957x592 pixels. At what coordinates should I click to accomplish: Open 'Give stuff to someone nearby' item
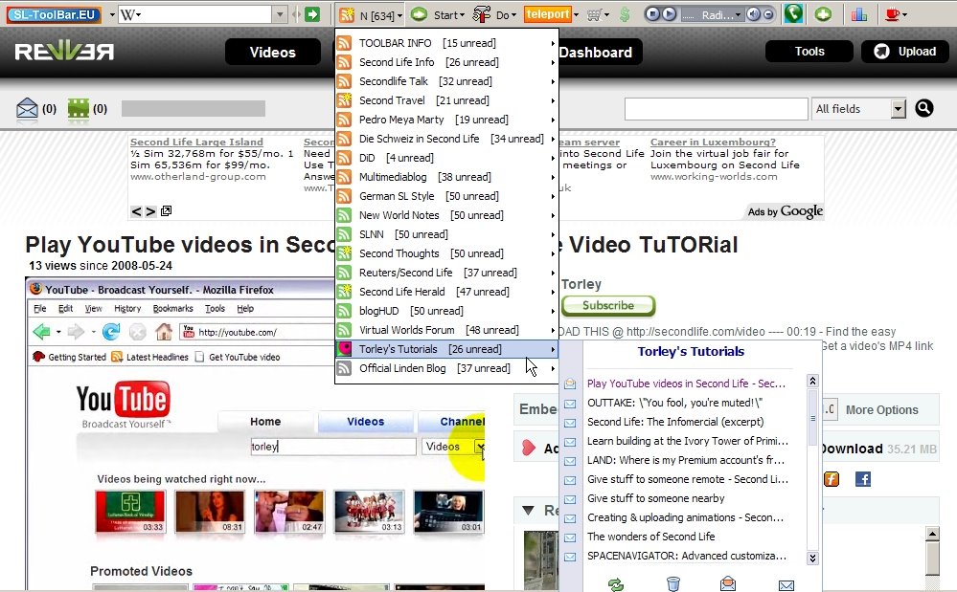click(x=656, y=498)
